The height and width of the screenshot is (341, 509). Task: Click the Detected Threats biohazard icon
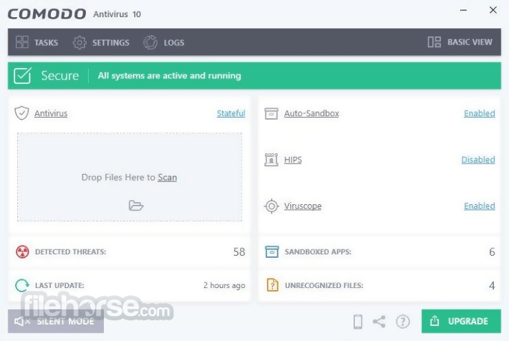23,252
